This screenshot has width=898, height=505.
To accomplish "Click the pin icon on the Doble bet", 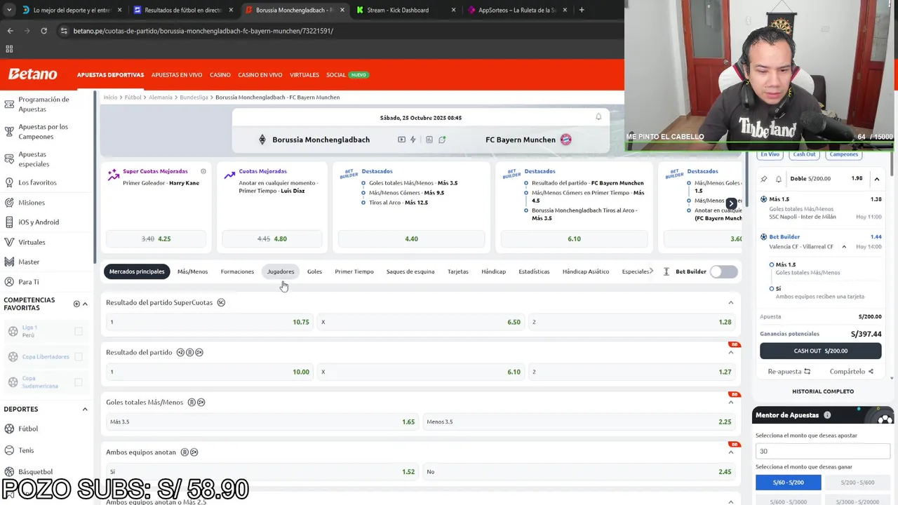I will (764, 179).
